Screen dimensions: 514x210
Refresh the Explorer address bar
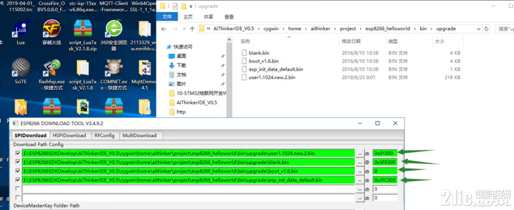click(486, 29)
